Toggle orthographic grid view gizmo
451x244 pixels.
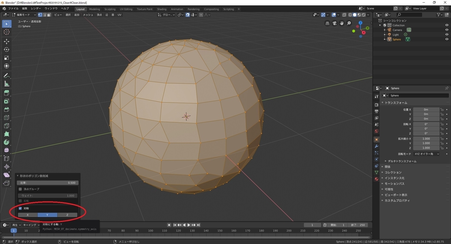point(328,23)
